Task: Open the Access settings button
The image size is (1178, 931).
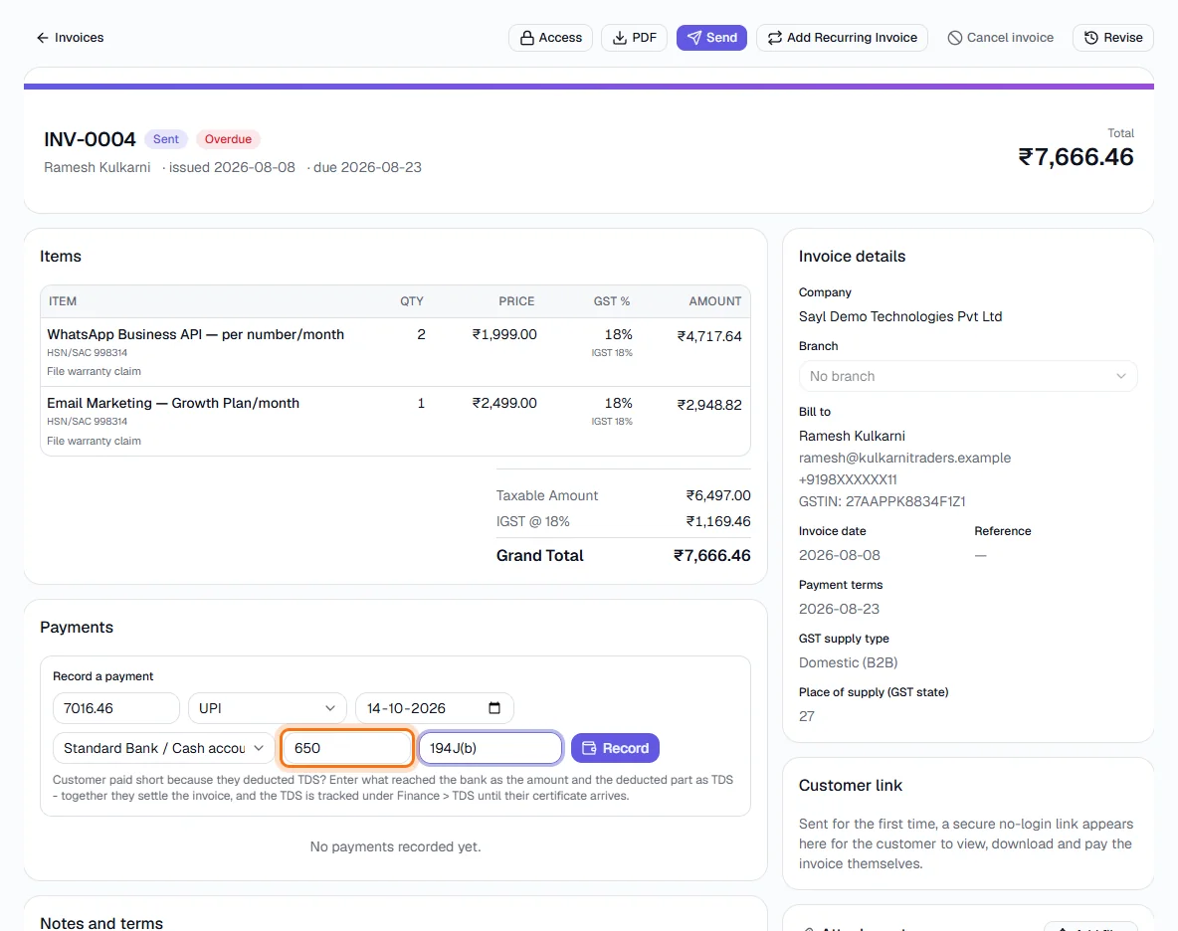Action: click(550, 38)
